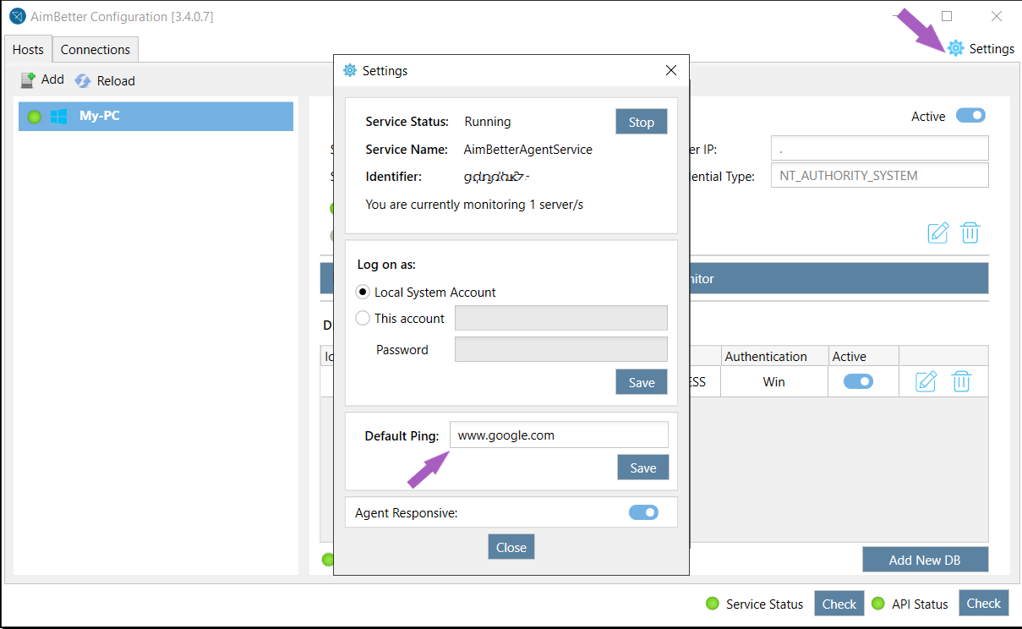The image size is (1022, 629).
Task: Select the This account radio button
Action: (x=363, y=319)
